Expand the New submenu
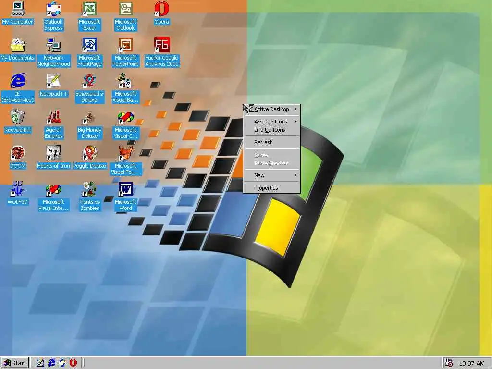Screen dimensions: 492x369 tap(272, 175)
